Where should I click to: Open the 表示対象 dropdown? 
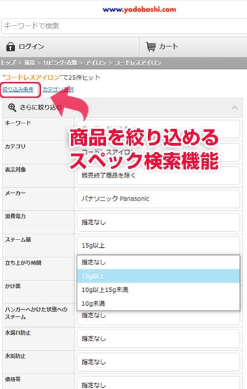(x=158, y=176)
